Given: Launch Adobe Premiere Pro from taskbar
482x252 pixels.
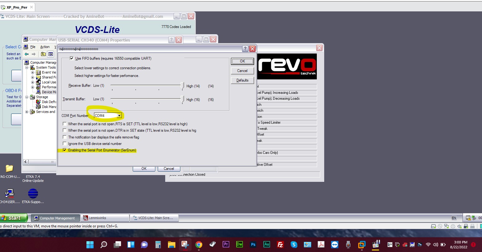Looking at the screenshot, I should 226,244.
